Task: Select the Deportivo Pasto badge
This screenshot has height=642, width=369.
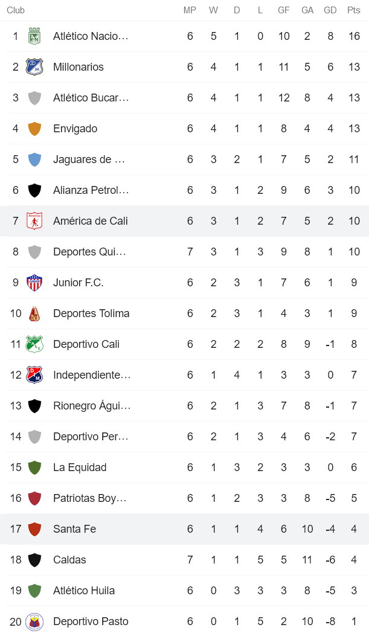Action: coord(34,621)
